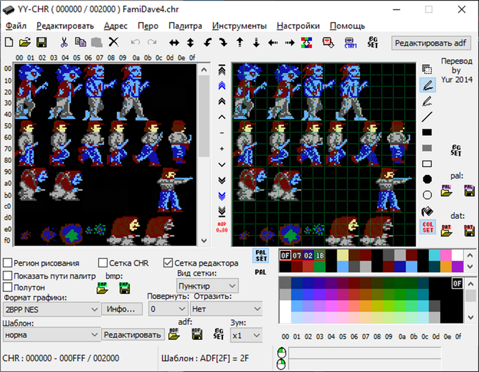Image resolution: width=479 pixels, height=372 pixels.
Task: Click the bmp open folder icon
Action: (103, 289)
